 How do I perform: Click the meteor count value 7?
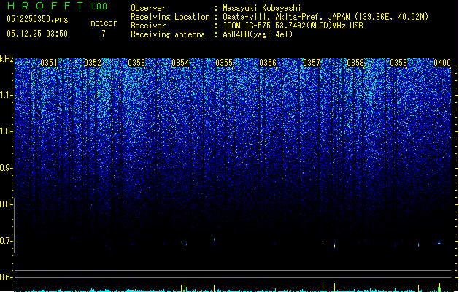point(104,34)
